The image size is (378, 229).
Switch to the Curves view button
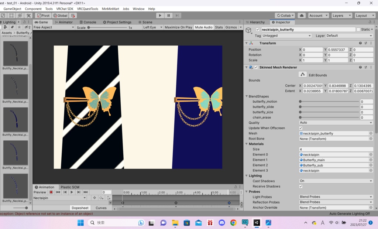[x=101, y=208]
